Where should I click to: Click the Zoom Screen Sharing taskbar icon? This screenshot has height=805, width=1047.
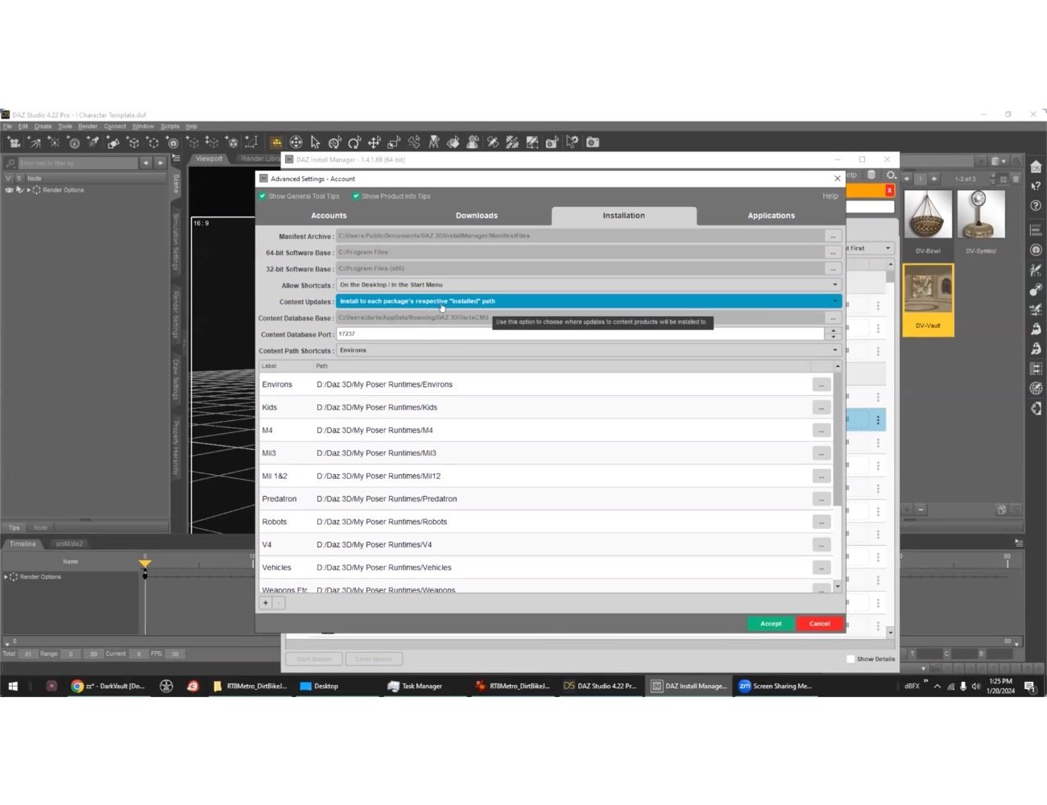(775, 686)
